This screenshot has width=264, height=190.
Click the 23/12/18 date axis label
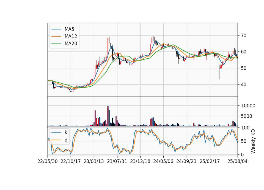pyautogui.click(x=140, y=161)
